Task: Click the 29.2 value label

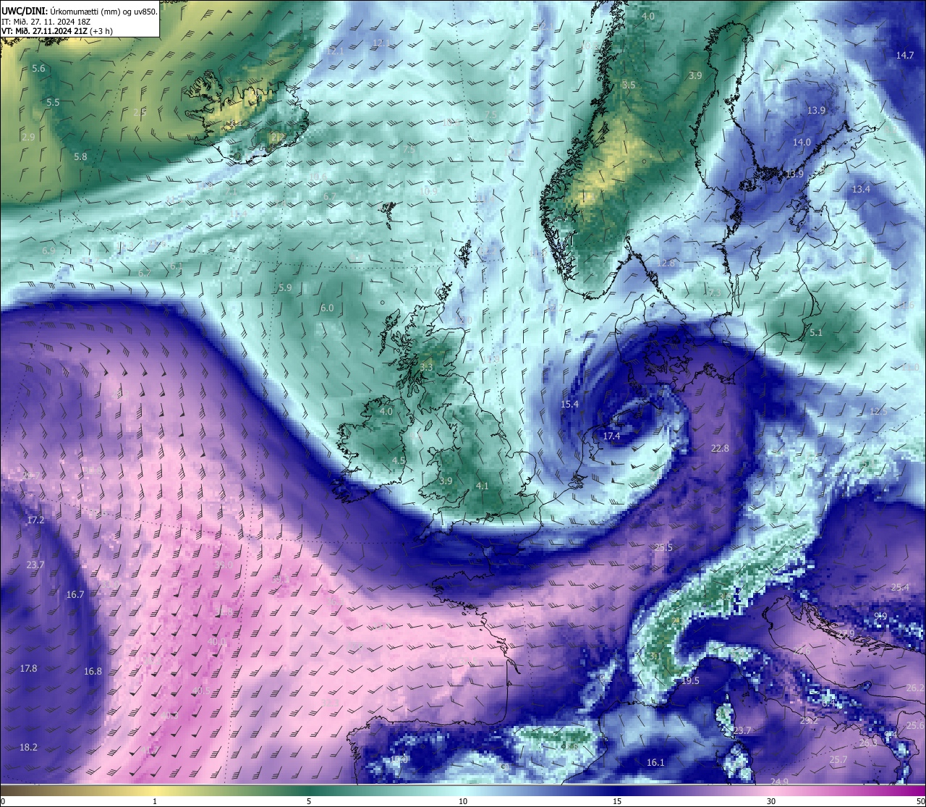Action: click(x=808, y=721)
